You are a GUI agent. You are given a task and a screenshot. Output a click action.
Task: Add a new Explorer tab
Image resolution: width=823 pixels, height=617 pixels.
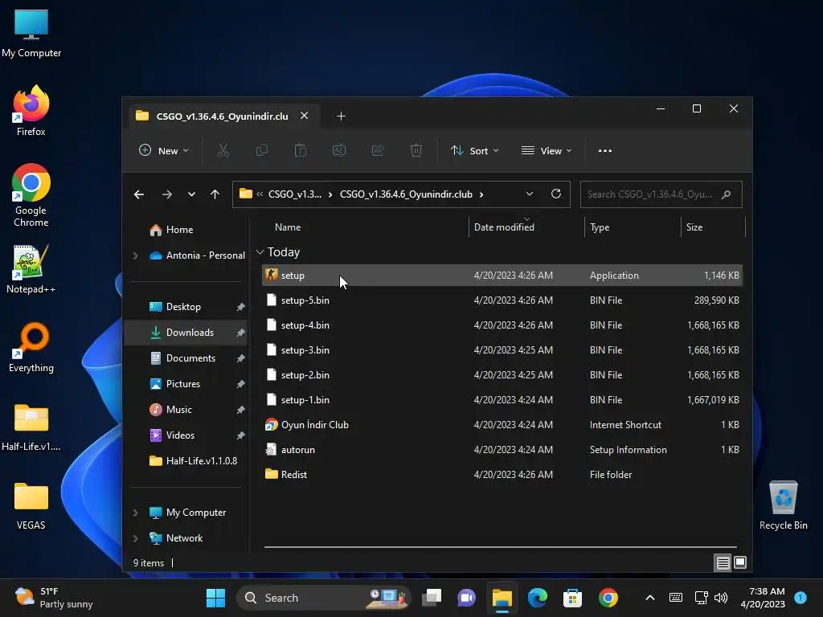341,116
